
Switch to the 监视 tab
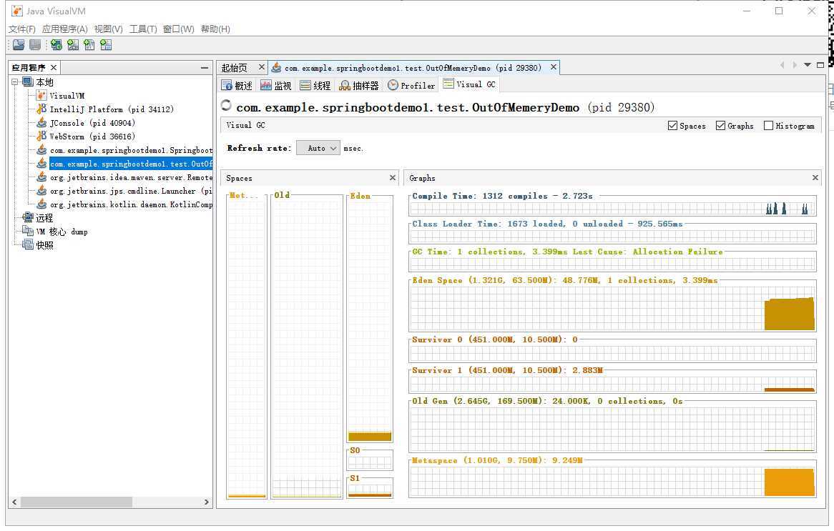tap(276, 85)
